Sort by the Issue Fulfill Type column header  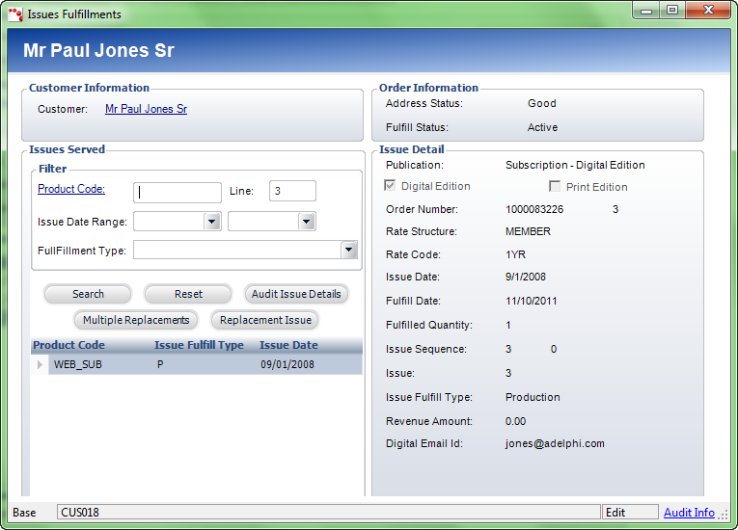pyautogui.click(x=199, y=345)
